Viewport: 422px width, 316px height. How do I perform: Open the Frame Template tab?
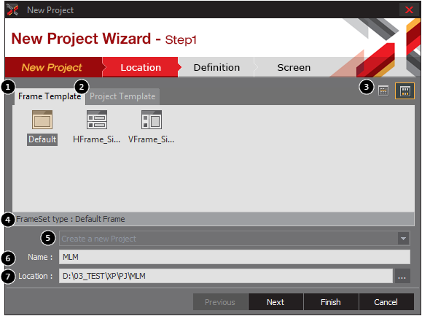pyautogui.click(x=50, y=96)
